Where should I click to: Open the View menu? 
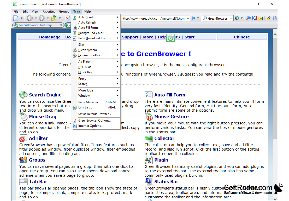(35, 12)
